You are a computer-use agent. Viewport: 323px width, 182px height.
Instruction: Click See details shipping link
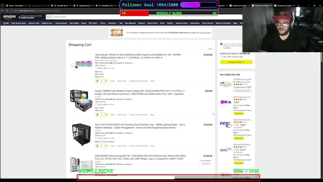pyautogui.click(x=227, y=48)
